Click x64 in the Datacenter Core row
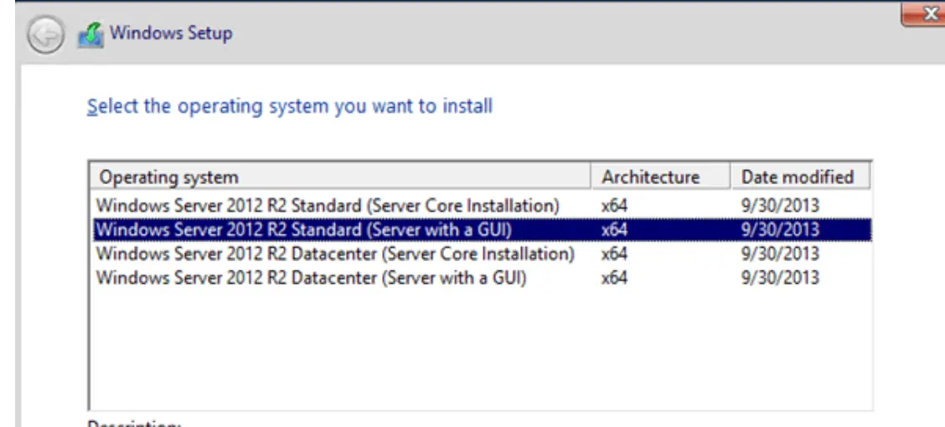This screenshot has height=427, width=945. tap(614, 254)
